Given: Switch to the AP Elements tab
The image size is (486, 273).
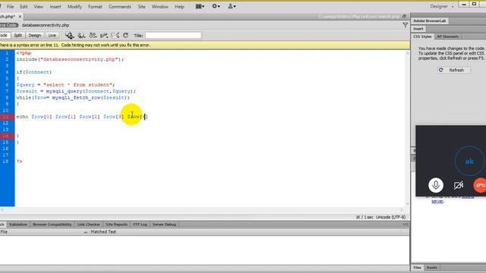Looking at the screenshot, I should (447, 36).
